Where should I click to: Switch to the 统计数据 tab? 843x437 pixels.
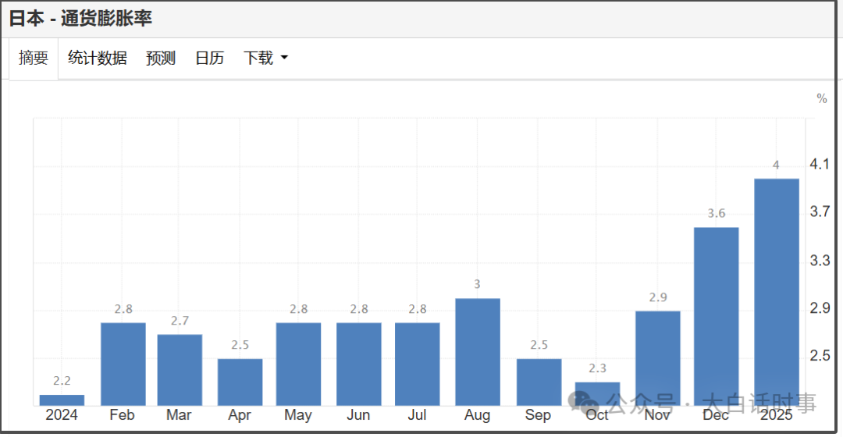click(x=98, y=58)
